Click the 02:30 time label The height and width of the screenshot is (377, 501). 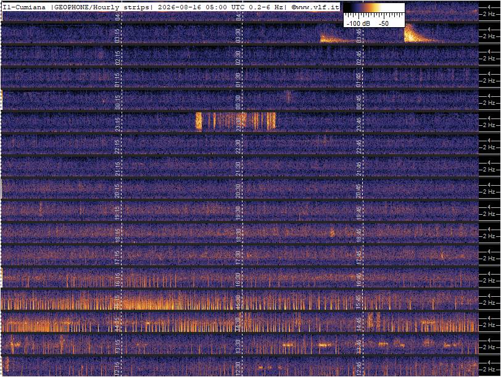point(238,58)
